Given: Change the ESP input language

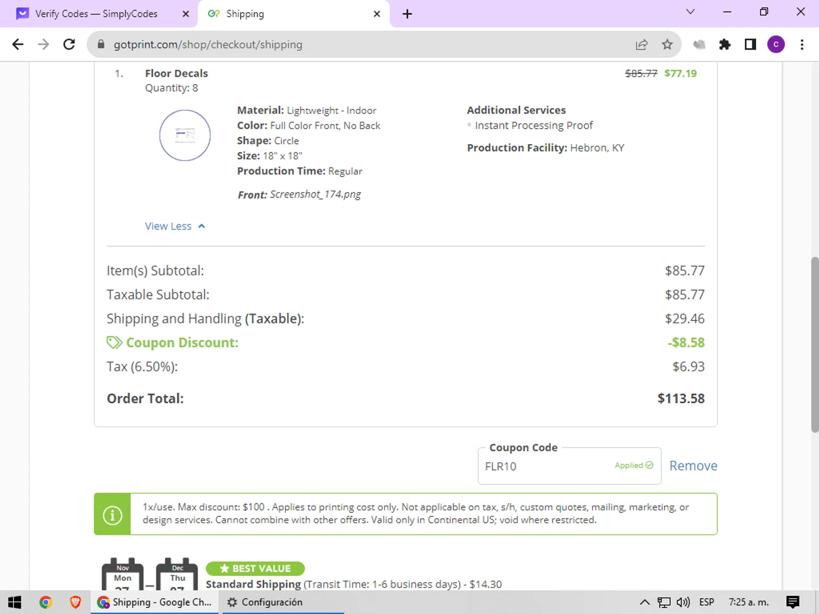Looking at the screenshot, I should point(707,602).
